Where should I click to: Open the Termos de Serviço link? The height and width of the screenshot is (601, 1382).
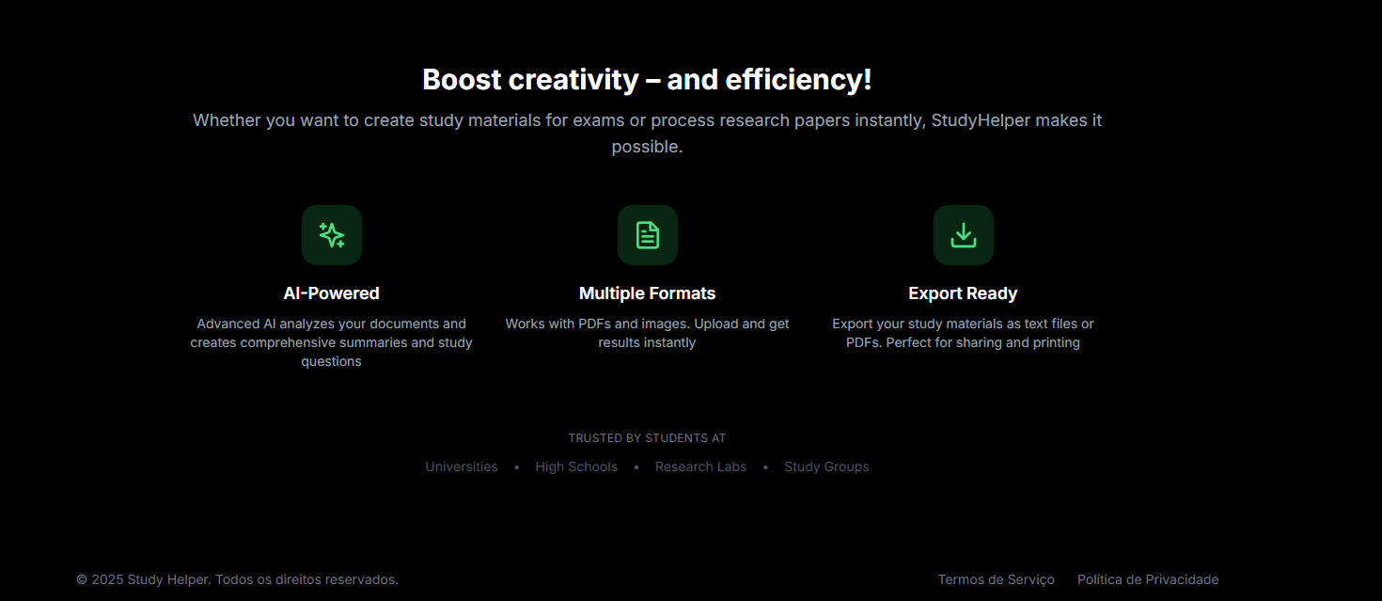coord(997,579)
